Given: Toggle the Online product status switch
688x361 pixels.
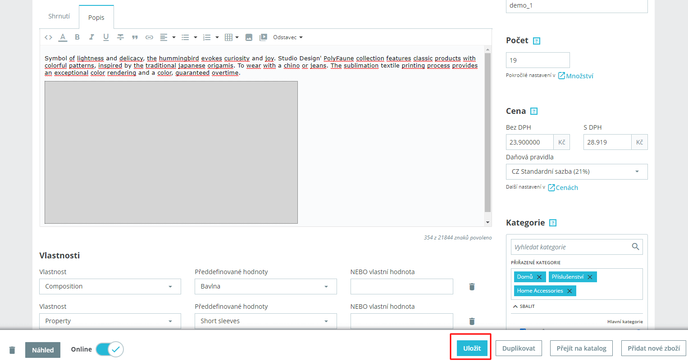Looking at the screenshot, I should click(x=109, y=349).
